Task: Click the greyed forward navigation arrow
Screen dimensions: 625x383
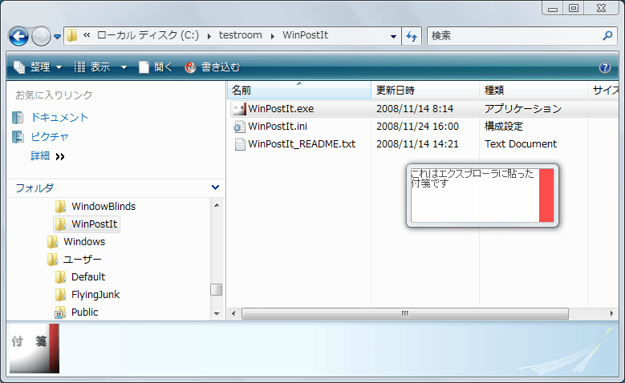Action: pyautogui.click(x=41, y=37)
